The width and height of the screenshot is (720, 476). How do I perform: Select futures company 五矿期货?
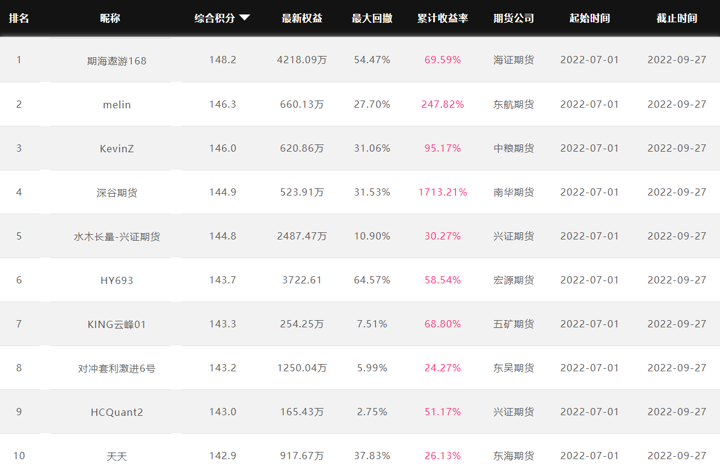point(513,324)
